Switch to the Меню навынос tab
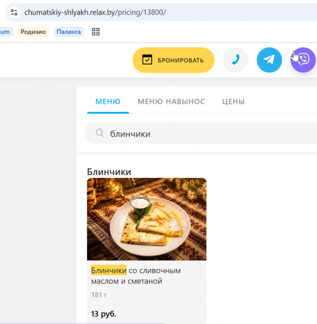 point(171,102)
